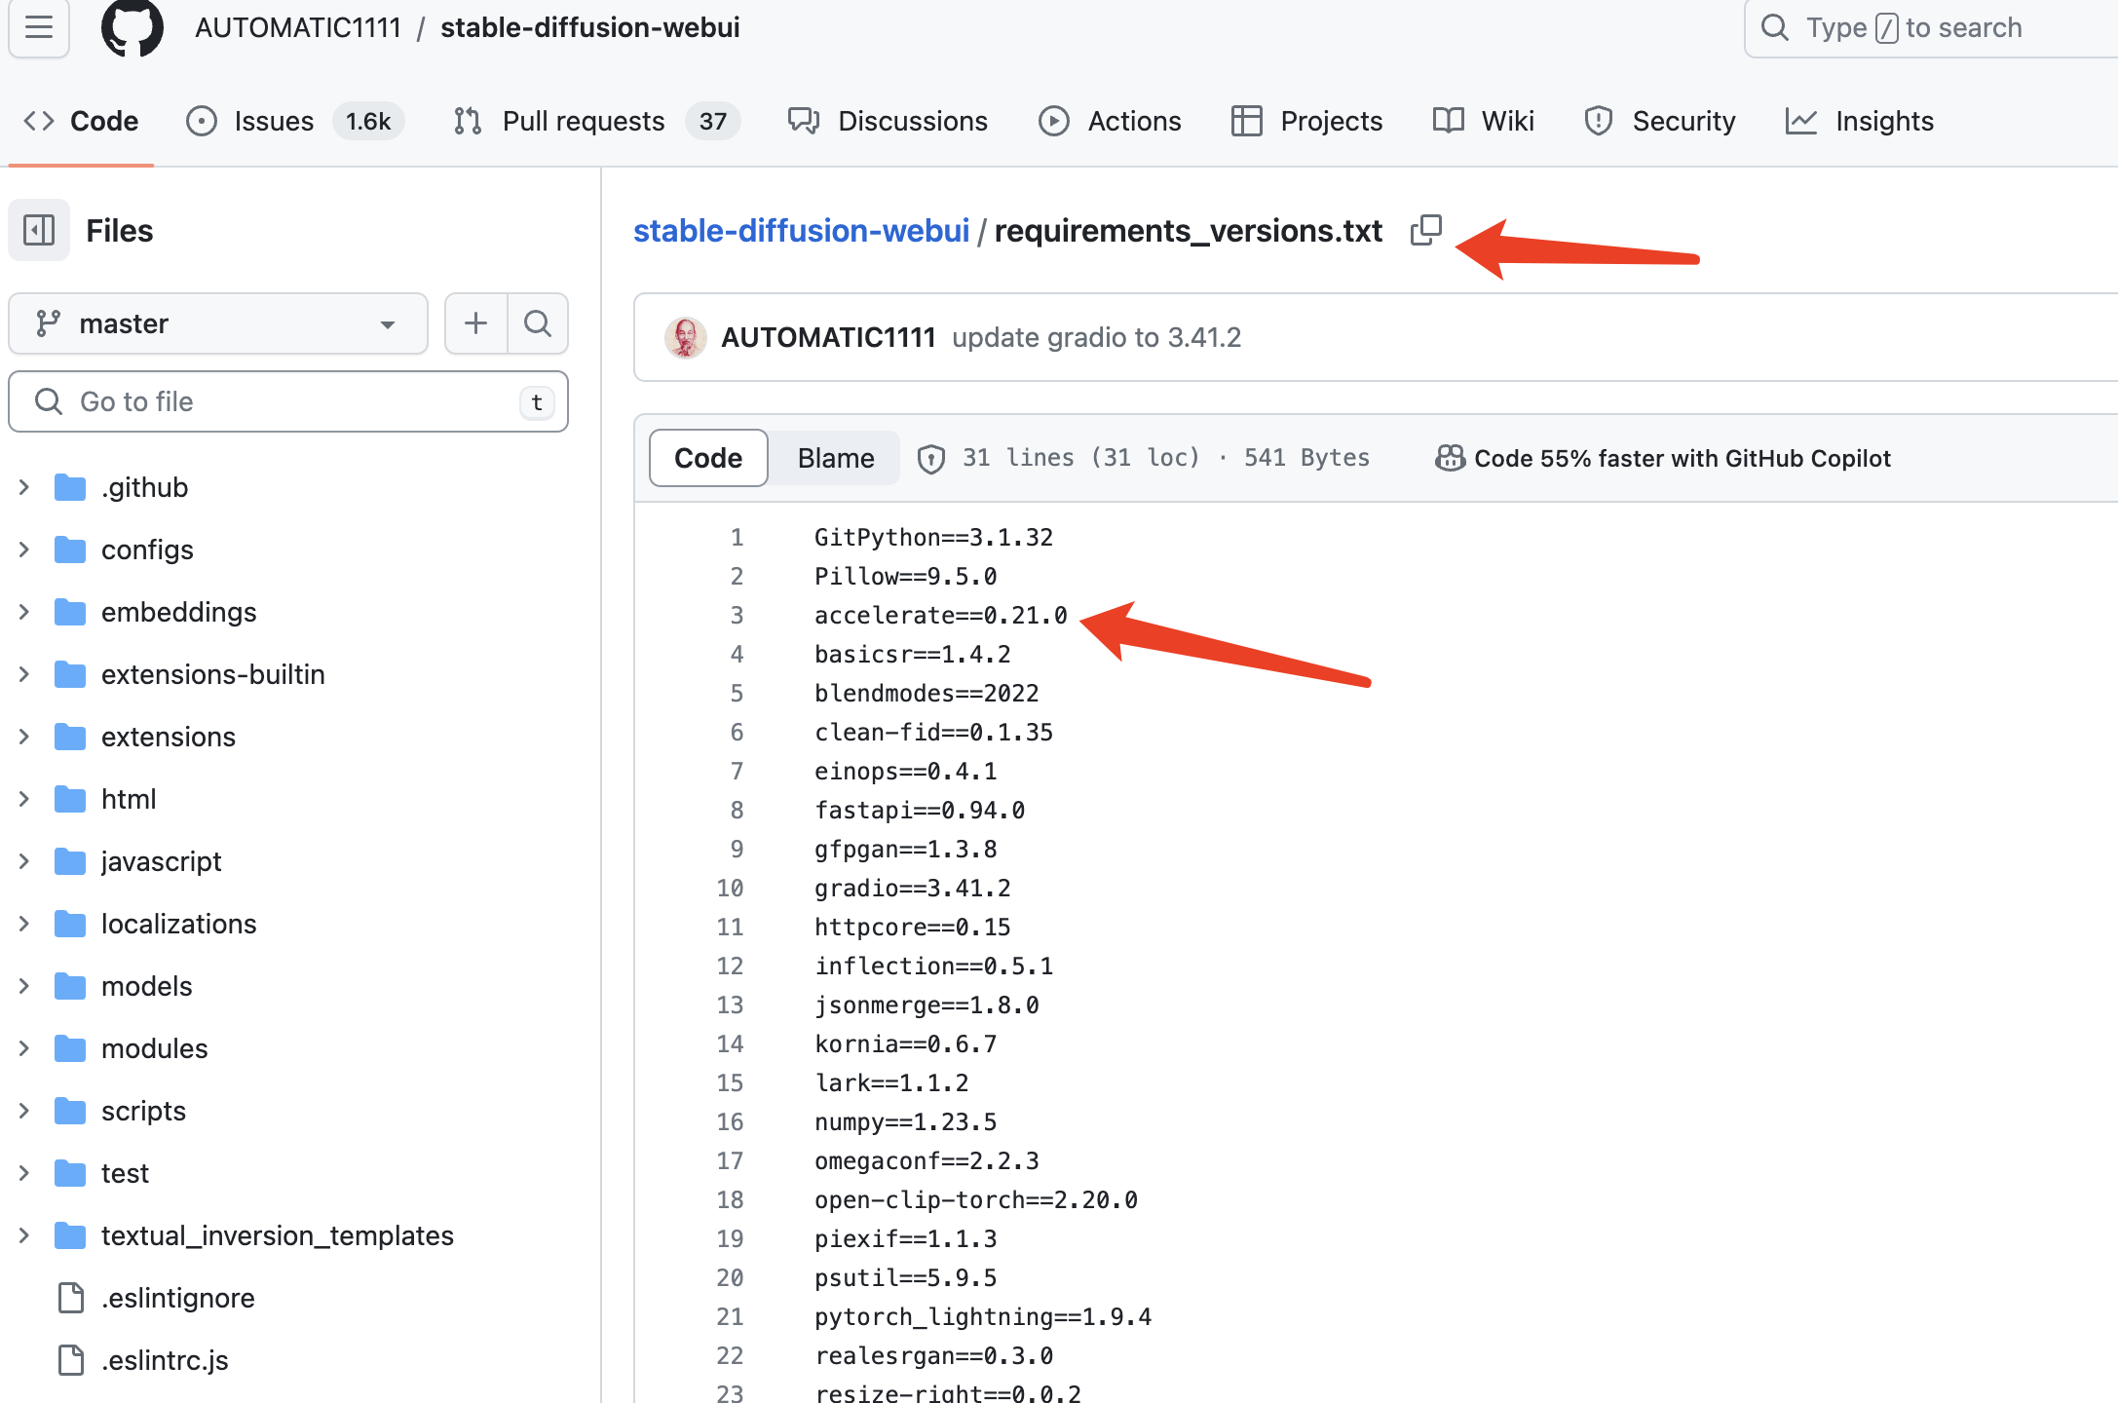Screen dimensions: 2118x1403
Task: Open commit message update gradio link
Action: [1096, 338]
